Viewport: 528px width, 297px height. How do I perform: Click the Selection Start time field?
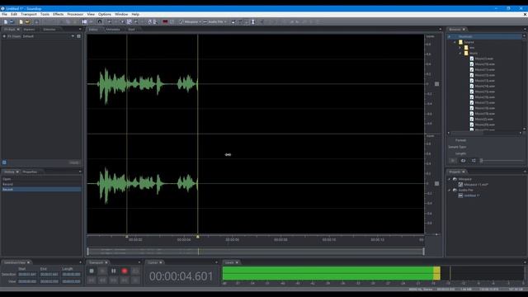pyautogui.click(x=27, y=275)
